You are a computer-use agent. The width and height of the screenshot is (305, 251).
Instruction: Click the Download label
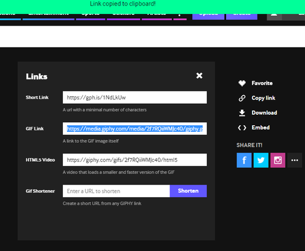[x=264, y=113]
